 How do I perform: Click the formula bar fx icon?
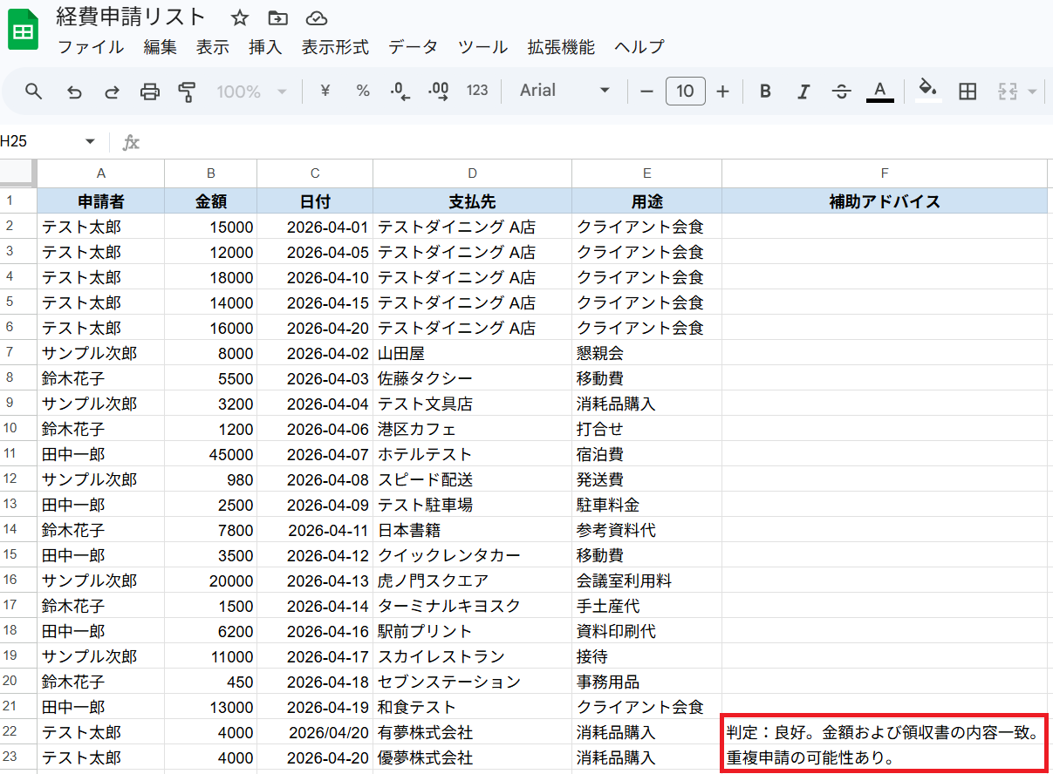pos(131,142)
